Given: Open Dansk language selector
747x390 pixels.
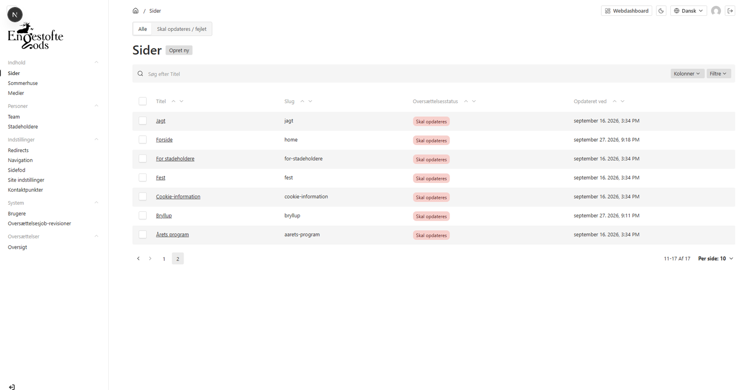Looking at the screenshot, I should point(689,11).
